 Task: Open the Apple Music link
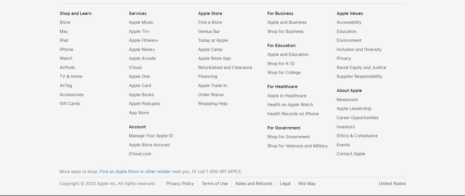[x=141, y=22]
